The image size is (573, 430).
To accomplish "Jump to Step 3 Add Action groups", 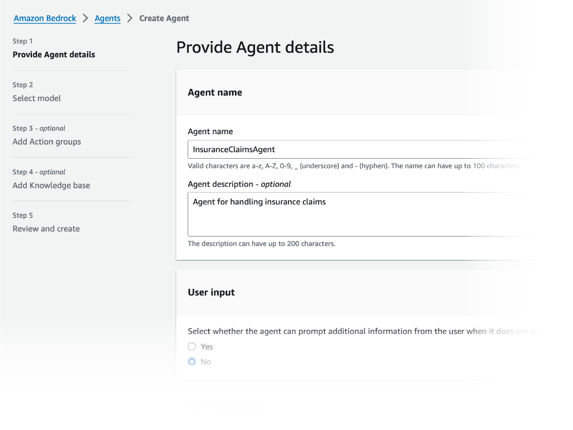I will 46,141.
